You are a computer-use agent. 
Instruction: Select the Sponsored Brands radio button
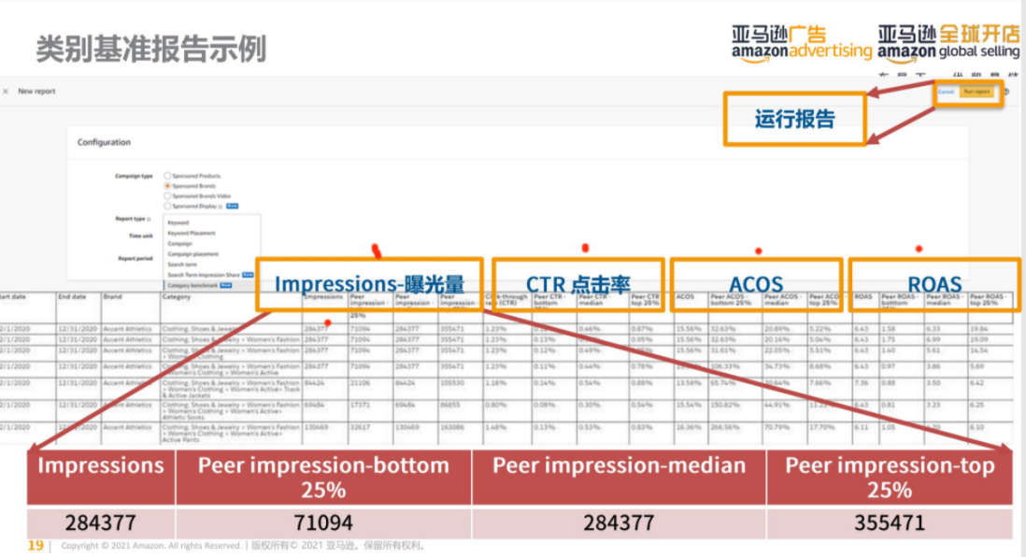[x=167, y=186]
